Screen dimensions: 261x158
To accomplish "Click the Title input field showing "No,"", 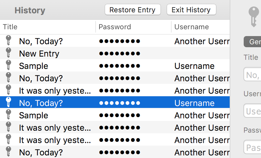I will click(x=252, y=74).
